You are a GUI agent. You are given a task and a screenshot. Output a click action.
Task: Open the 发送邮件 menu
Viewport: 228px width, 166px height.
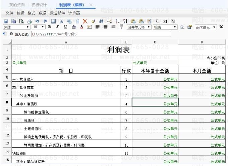point(57,13)
